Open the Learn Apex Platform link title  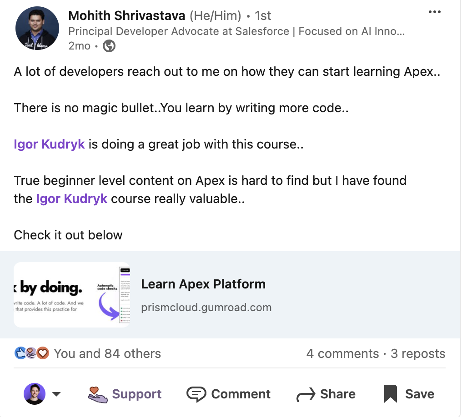[203, 284]
